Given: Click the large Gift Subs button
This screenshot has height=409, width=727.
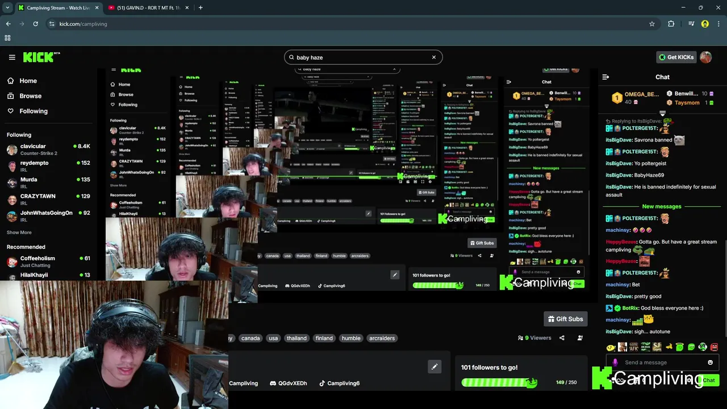Looking at the screenshot, I should pos(565,319).
